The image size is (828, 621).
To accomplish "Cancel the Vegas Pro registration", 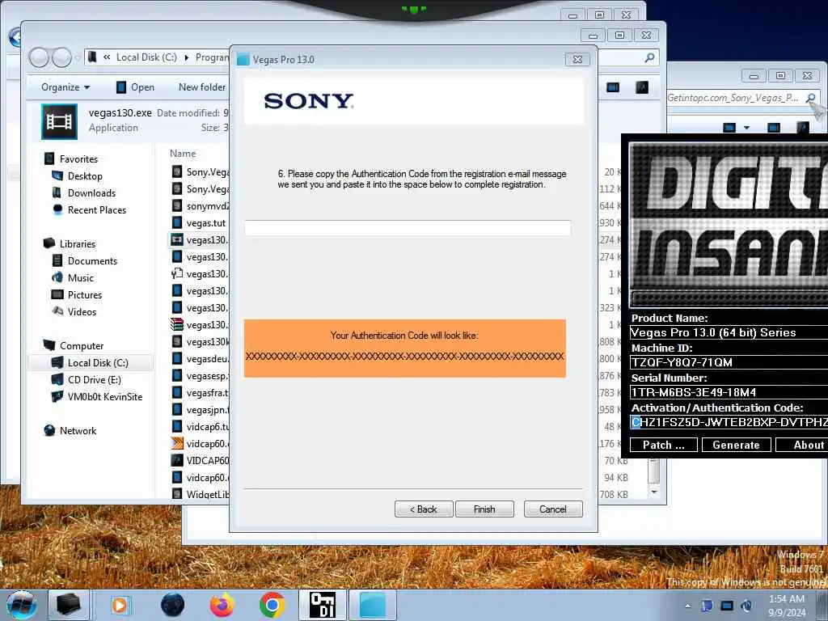I will pos(553,509).
